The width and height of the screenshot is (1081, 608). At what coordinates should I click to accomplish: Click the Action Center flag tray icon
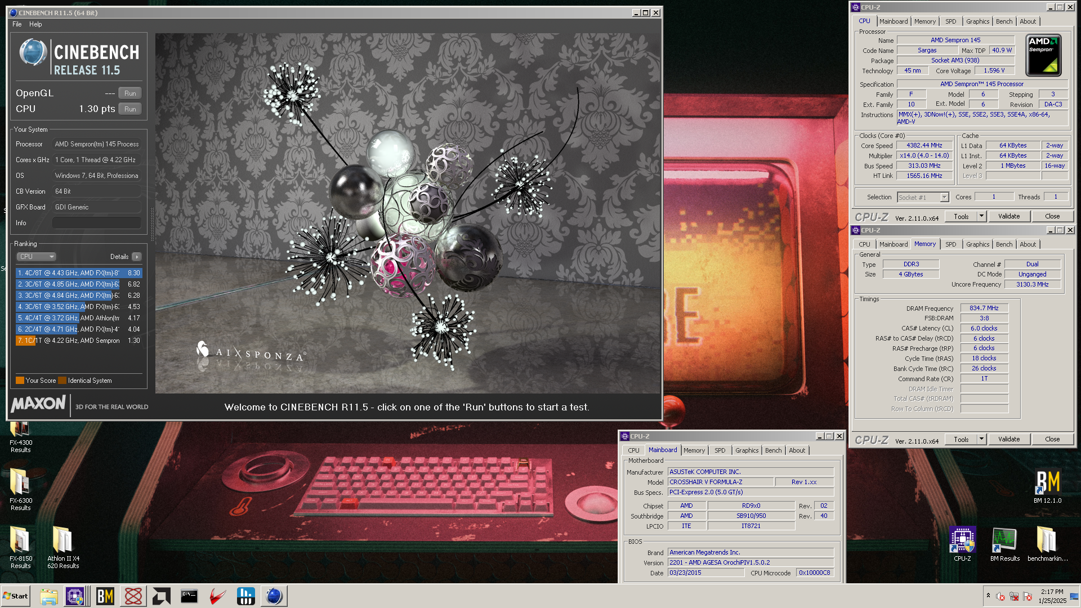1028,596
